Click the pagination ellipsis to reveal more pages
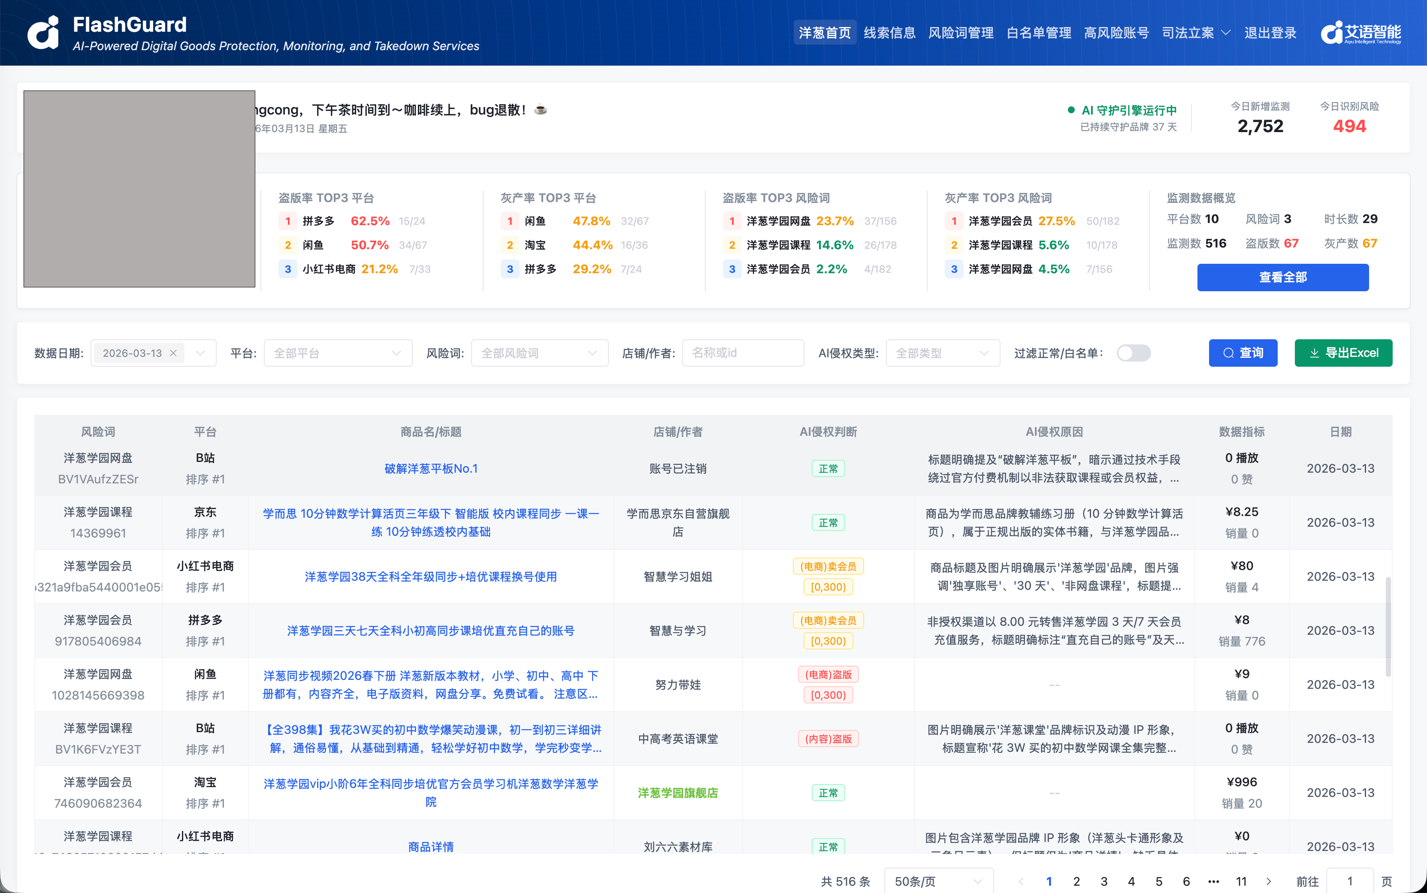Viewport: 1427px width, 893px height. [x=1214, y=881]
